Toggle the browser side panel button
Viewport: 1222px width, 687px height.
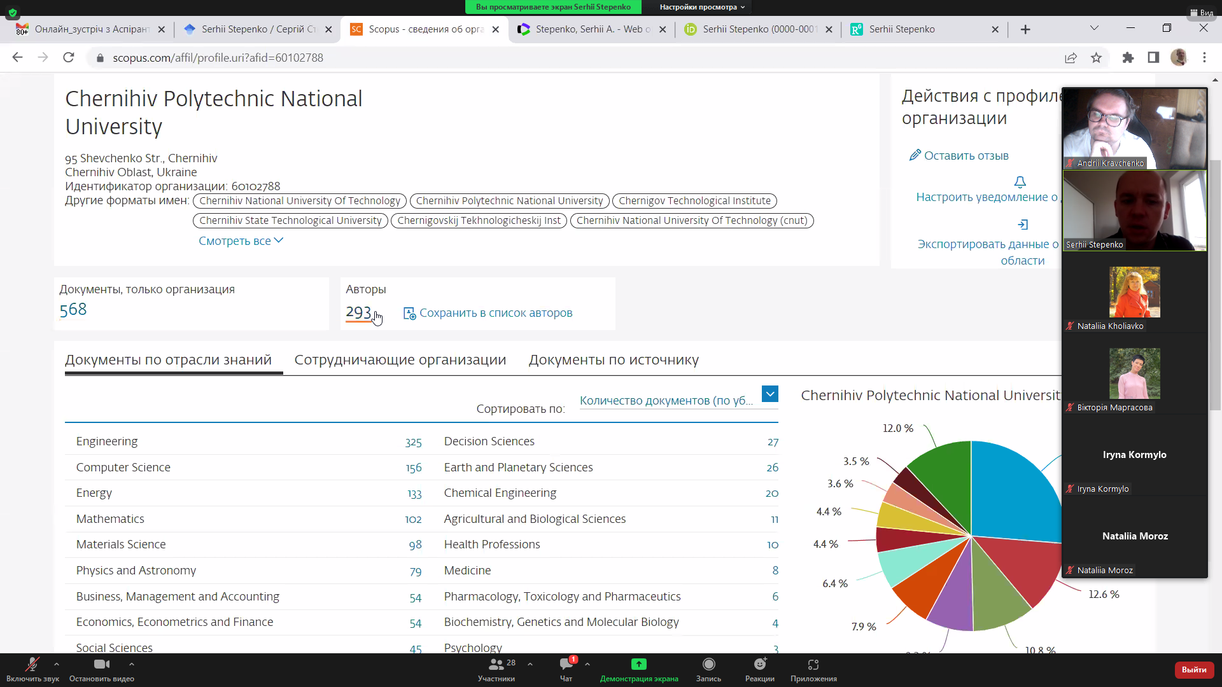click(1153, 58)
